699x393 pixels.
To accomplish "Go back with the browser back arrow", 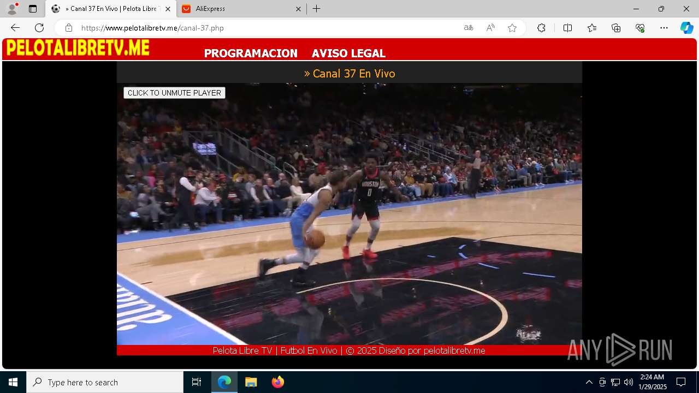I will (x=15, y=28).
